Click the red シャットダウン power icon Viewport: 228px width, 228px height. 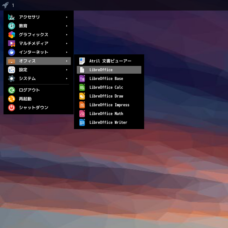pyautogui.click(x=12, y=108)
